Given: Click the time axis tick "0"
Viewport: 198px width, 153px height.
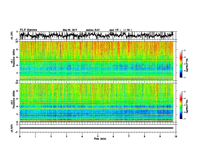Looking at the screenshot, I should point(20,136).
